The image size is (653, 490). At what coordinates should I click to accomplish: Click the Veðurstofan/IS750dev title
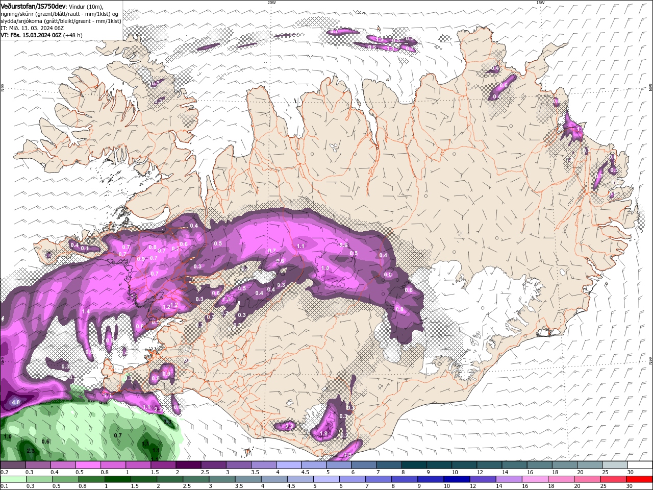[33, 6]
